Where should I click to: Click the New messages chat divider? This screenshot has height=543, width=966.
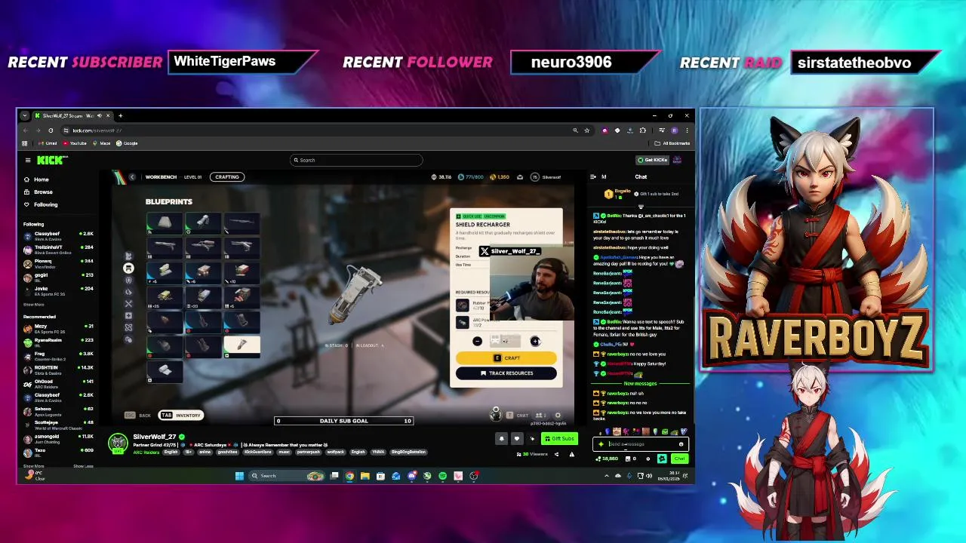(640, 384)
